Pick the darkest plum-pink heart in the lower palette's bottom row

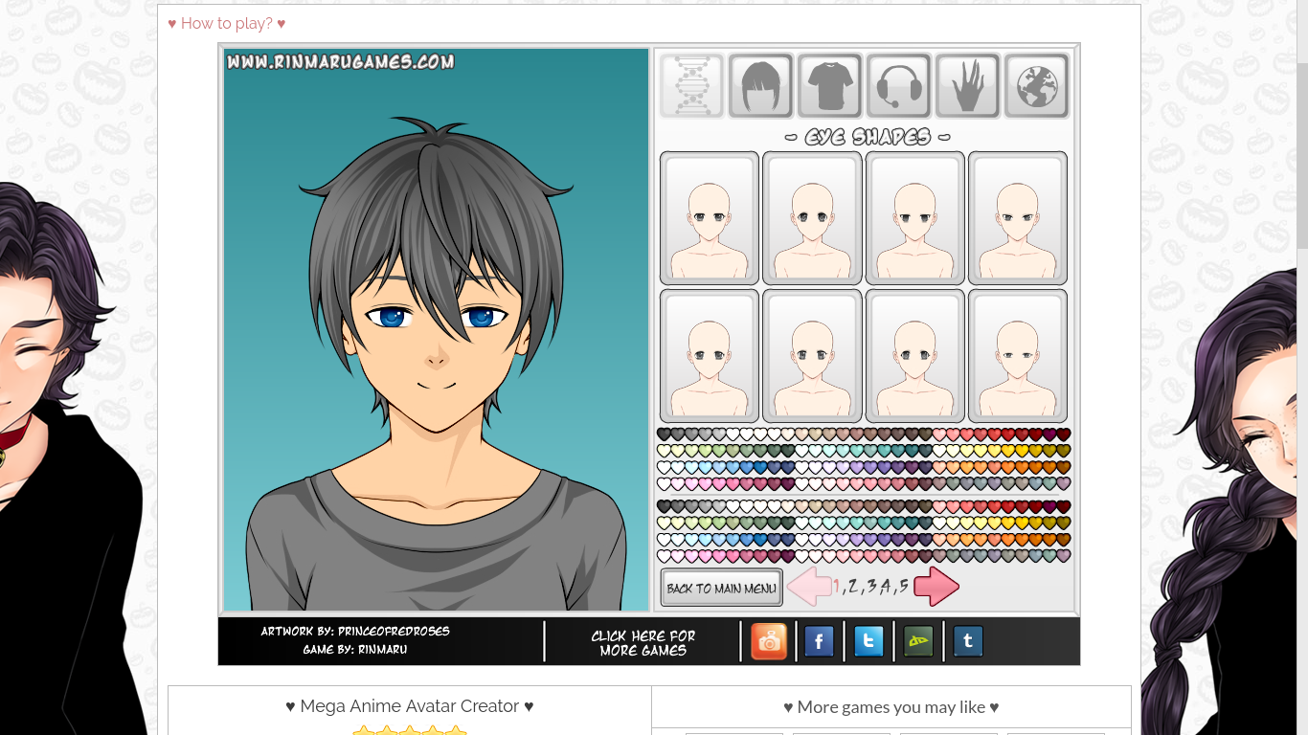pyautogui.click(x=788, y=555)
